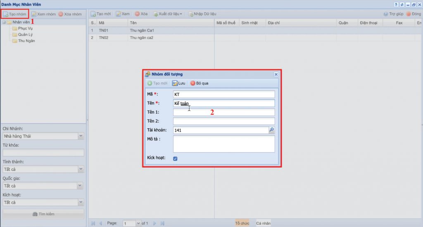Screen dimensions: 423x227
Task: Switch to the Tổ chức tab
Action: click(242, 223)
